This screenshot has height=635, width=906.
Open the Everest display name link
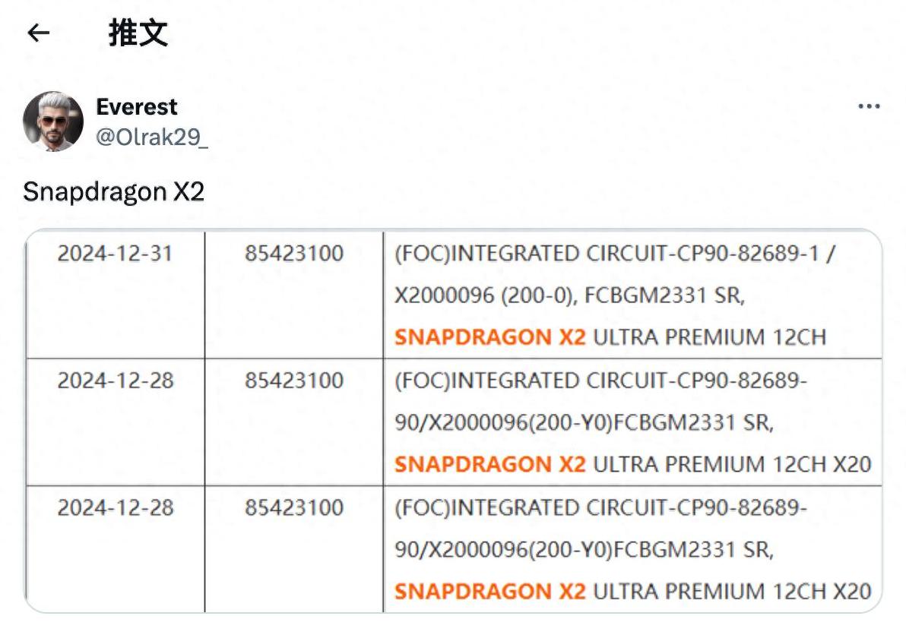coord(136,107)
